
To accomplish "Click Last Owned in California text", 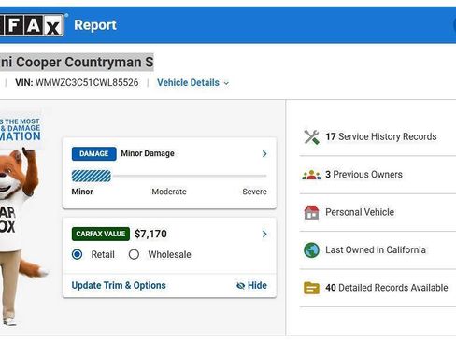I will coord(376,249).
